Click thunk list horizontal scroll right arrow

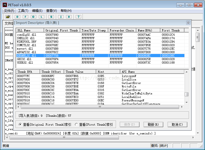[182, 107]
